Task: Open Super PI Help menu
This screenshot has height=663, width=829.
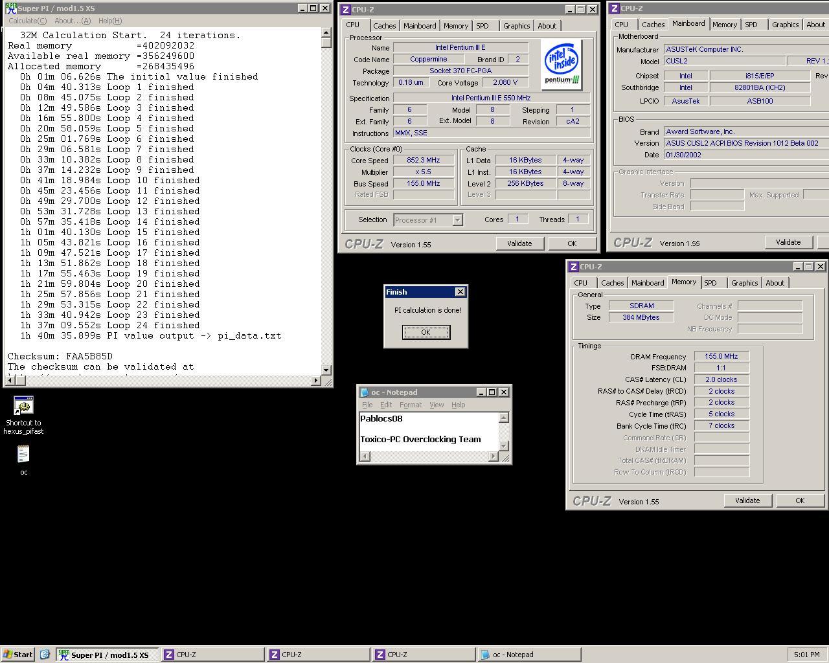Action: click(x=110, y=21)
